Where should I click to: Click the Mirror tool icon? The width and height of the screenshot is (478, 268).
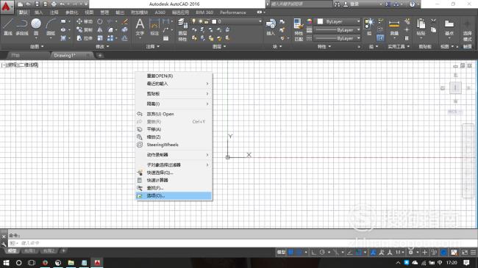[x=100, y=29]
